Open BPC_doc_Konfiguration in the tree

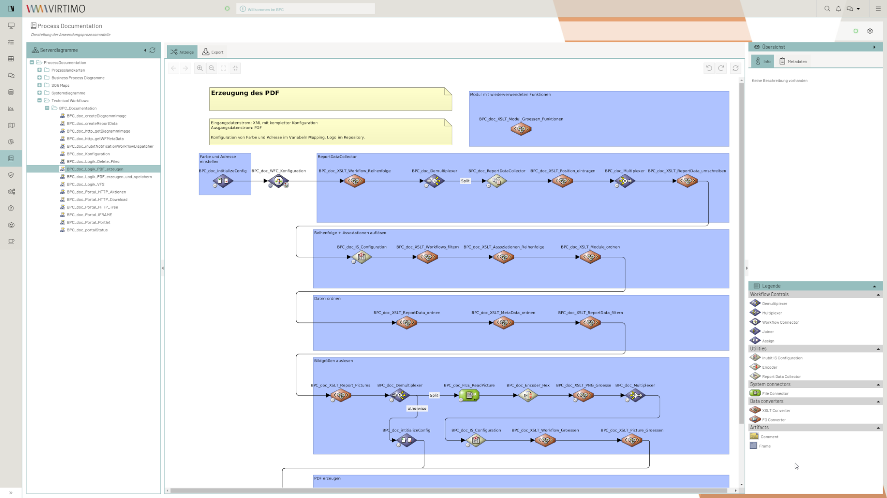(88, 154)
